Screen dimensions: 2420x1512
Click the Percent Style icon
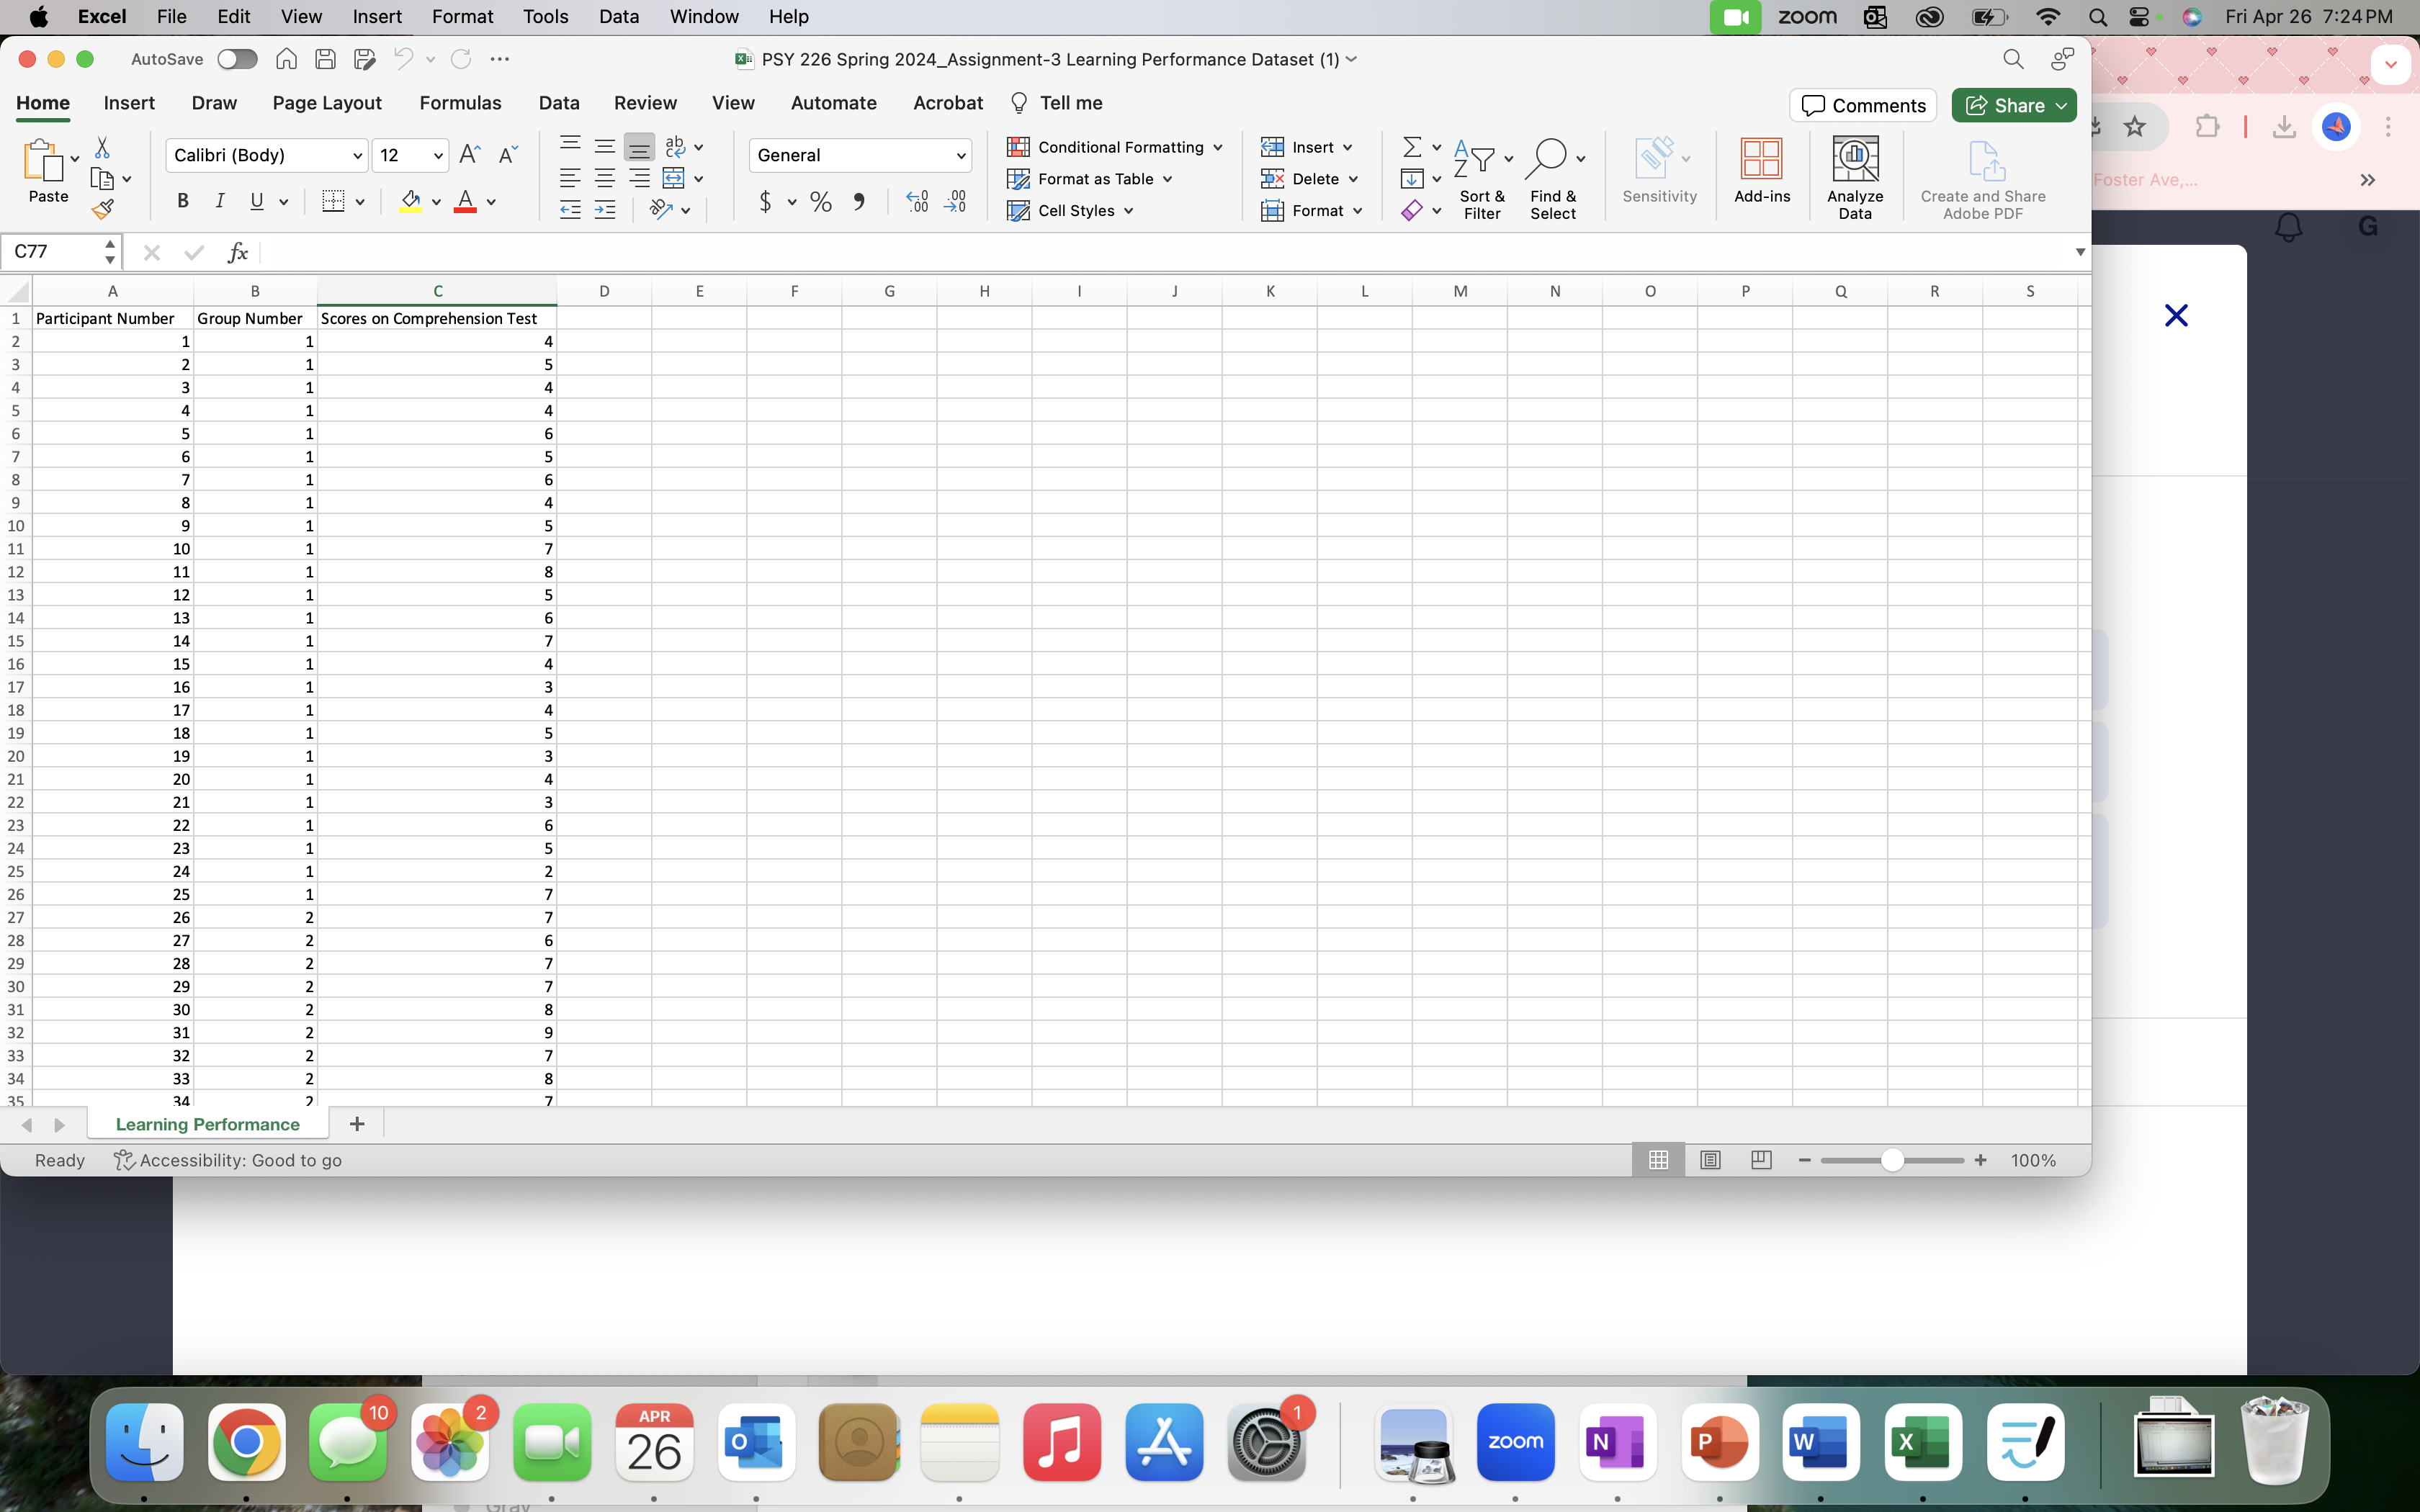821,202
